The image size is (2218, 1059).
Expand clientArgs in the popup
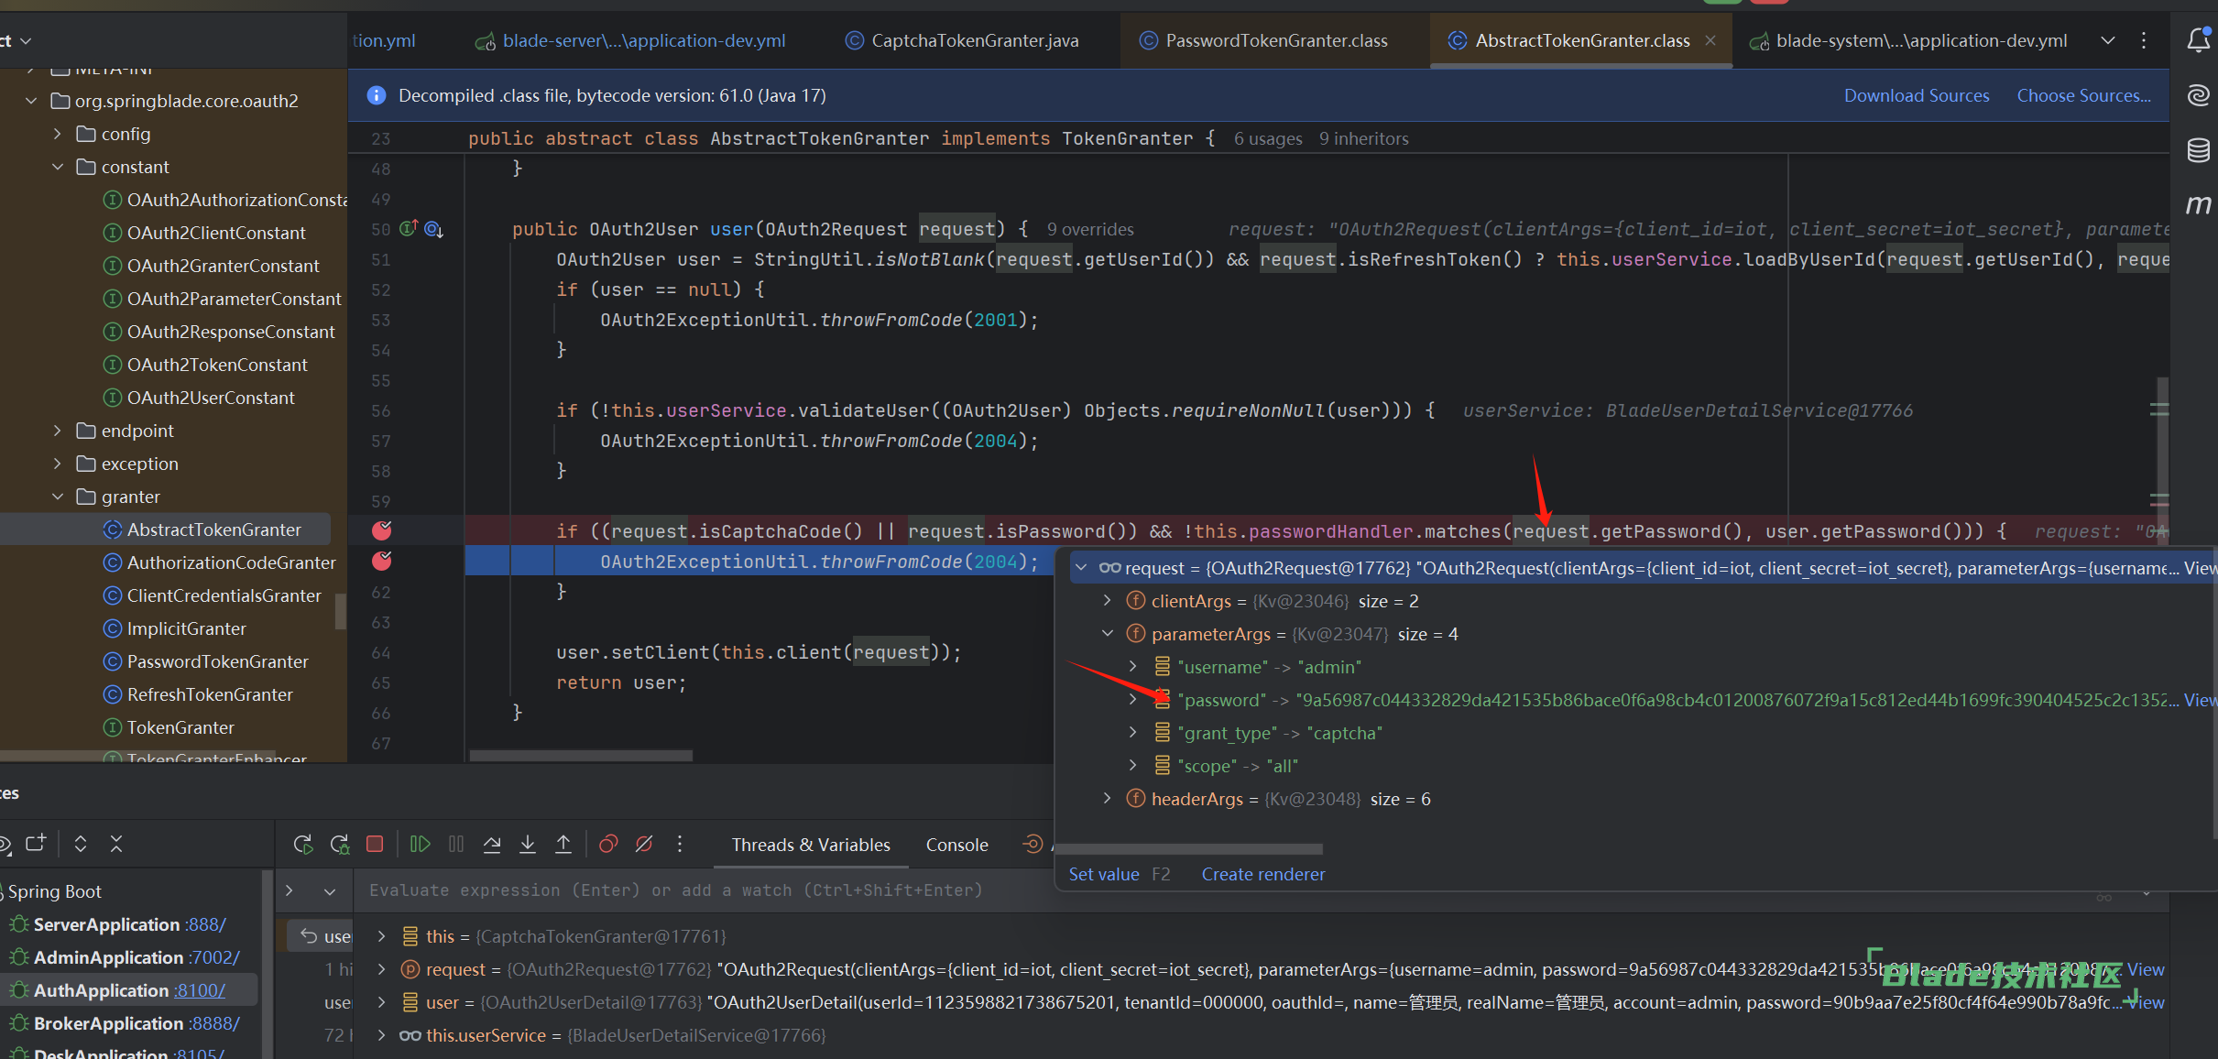coord(1107,601)
